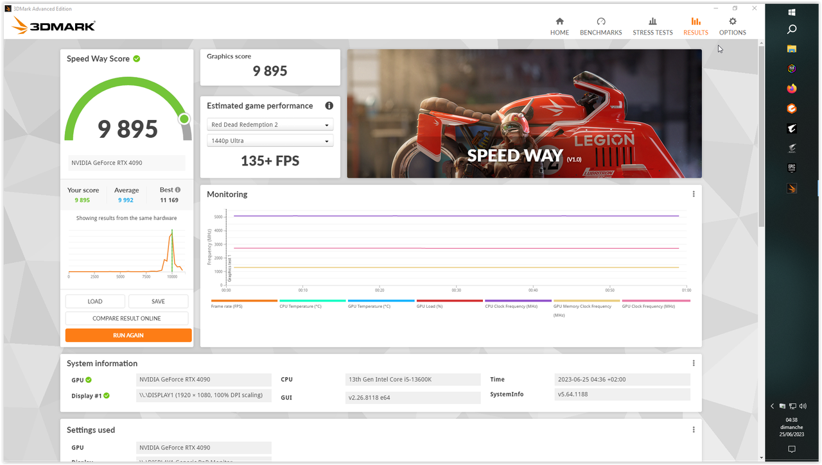Open the Red Dead Redemption 2 game dropdown
The height and width of the screenshot is (465, 822).
[x=270, y=124]
